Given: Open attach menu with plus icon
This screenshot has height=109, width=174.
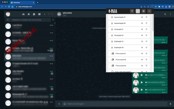Looking at the screenshot, I should (x=59, y=104).
